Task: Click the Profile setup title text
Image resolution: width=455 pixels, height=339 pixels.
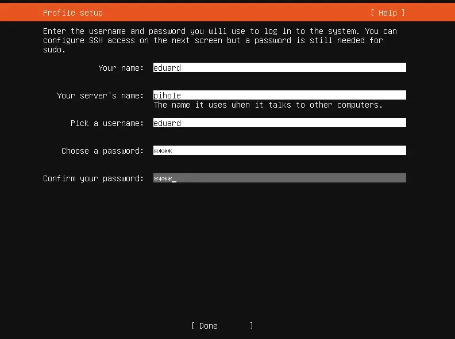Action: point(73,13)
